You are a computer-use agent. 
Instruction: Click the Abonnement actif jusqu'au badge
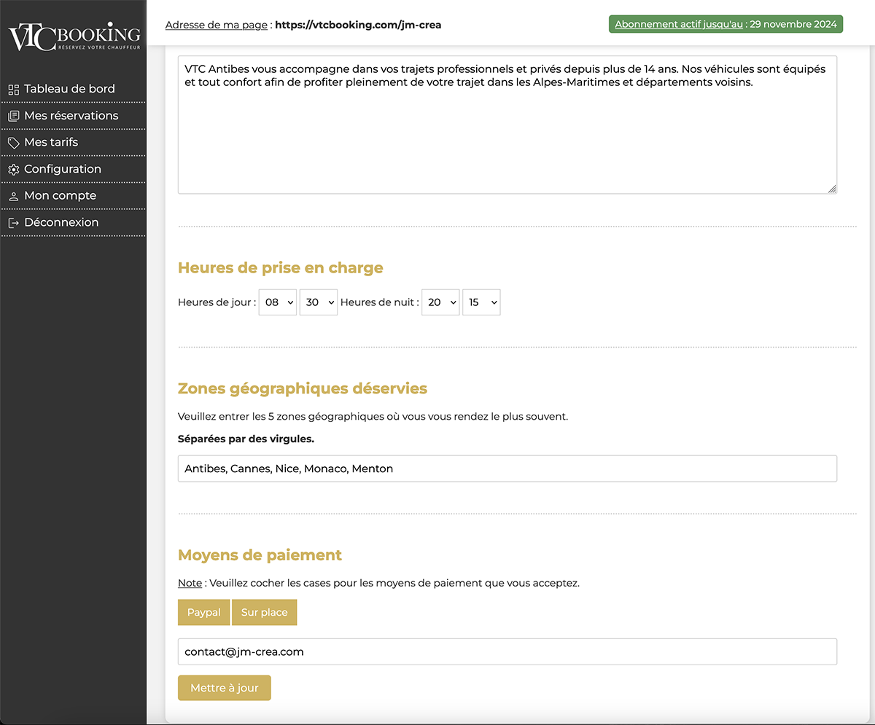[x=726, y=24]
